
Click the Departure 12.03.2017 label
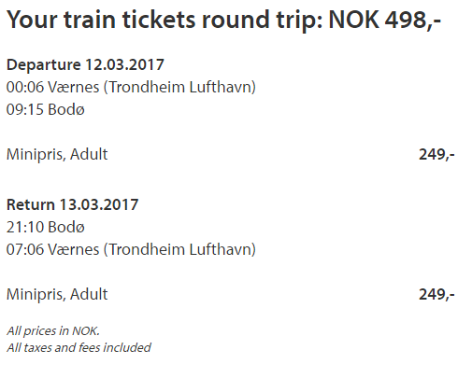(85, 65)
